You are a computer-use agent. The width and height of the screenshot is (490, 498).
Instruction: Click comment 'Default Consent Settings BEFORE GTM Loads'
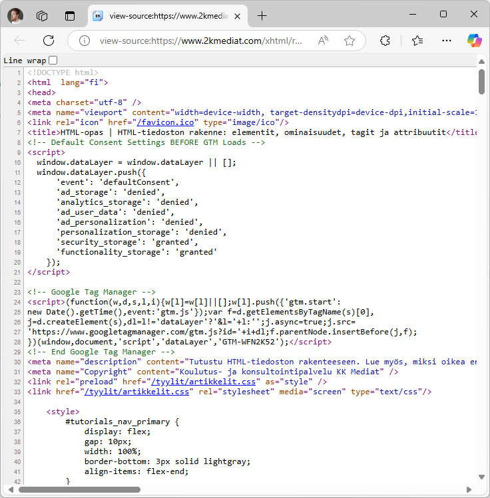(x=148, y=142)
